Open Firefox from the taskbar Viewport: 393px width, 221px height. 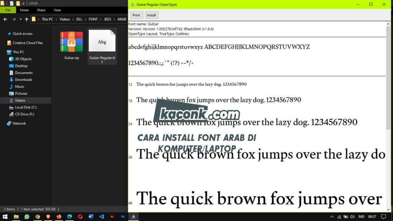[59, 216]
